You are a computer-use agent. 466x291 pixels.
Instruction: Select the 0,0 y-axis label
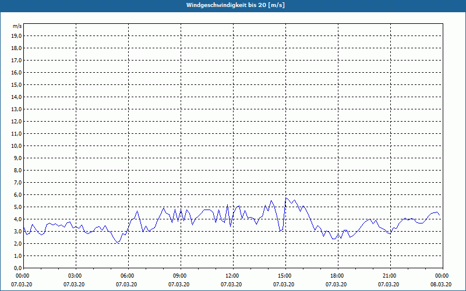click(18, 268)
